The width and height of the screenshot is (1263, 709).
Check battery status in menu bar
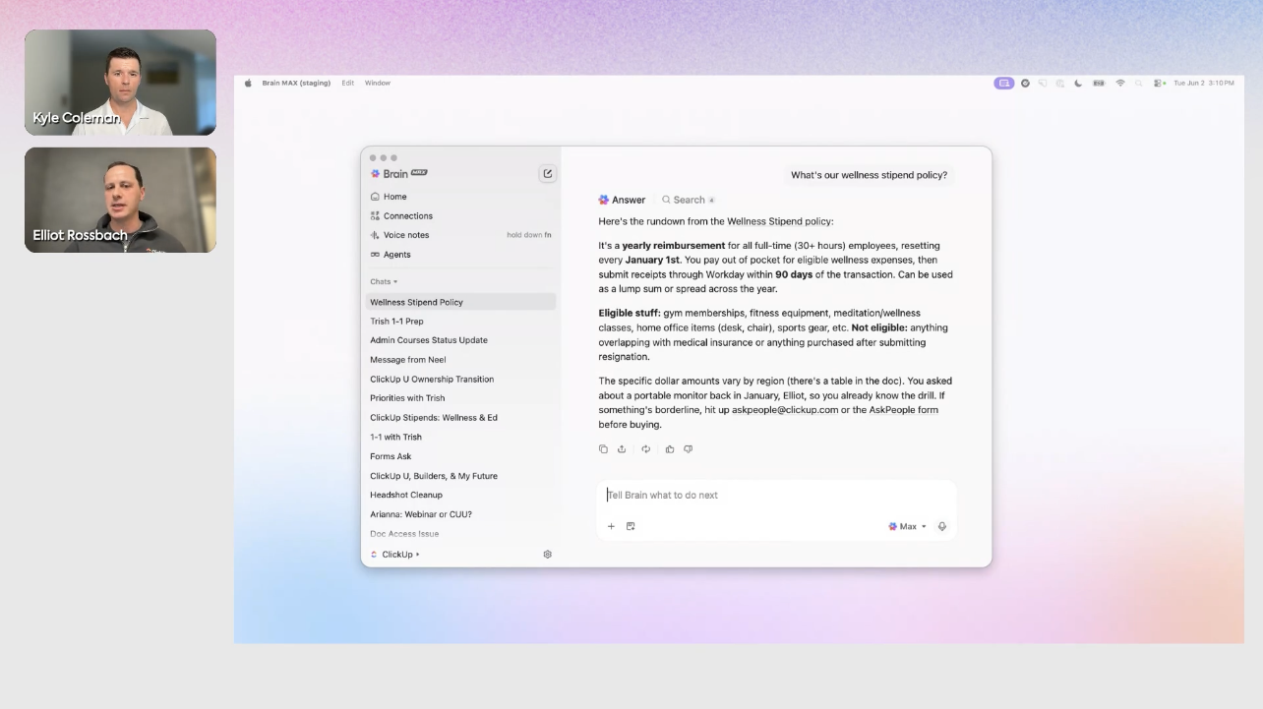coord(1099,84)
